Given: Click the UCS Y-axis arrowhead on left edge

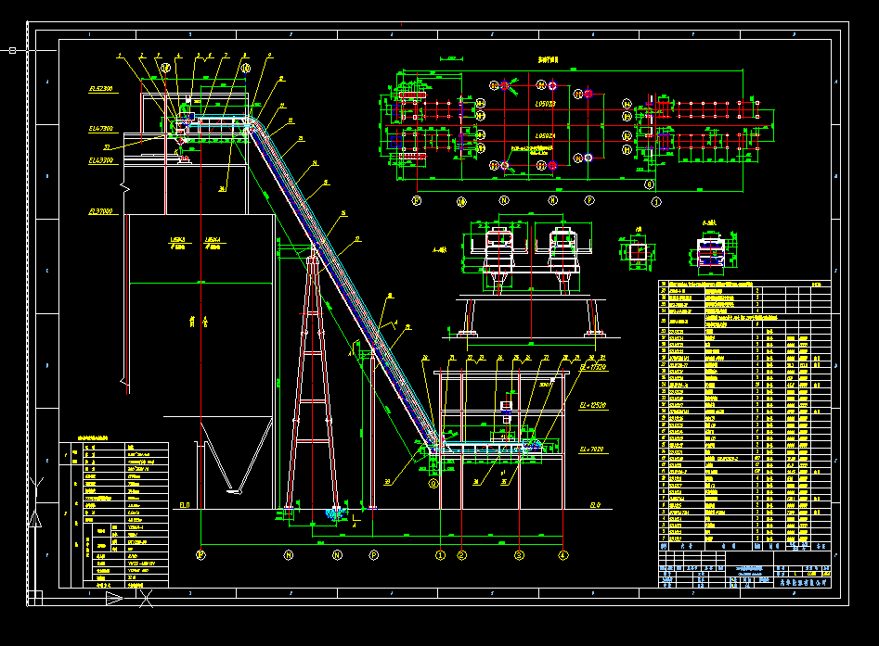Looking at the screenshot, I should click(x=37, y=517).
